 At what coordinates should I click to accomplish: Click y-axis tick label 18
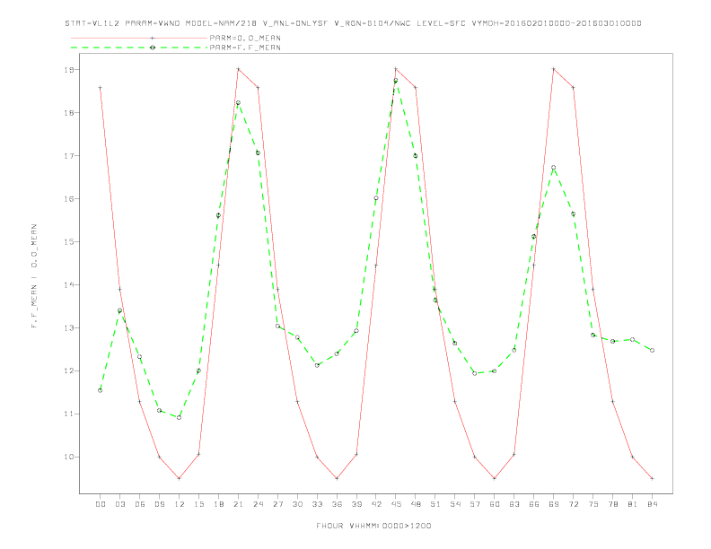click(68, 113)
